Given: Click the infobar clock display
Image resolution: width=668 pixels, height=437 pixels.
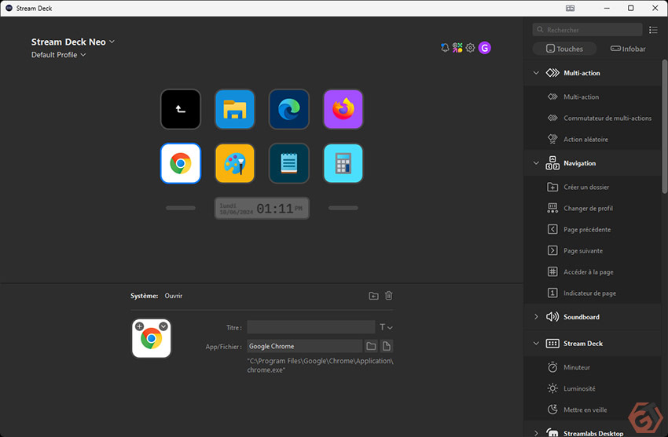Looking at the screenshot, I should click(262, 208).
